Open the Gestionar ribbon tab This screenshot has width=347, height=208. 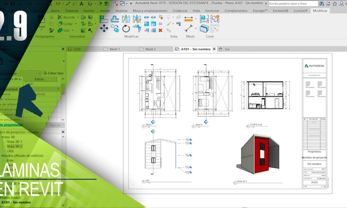pos(212,11)
